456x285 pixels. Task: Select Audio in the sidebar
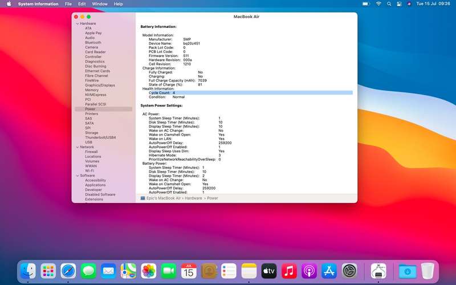(89, 38)
